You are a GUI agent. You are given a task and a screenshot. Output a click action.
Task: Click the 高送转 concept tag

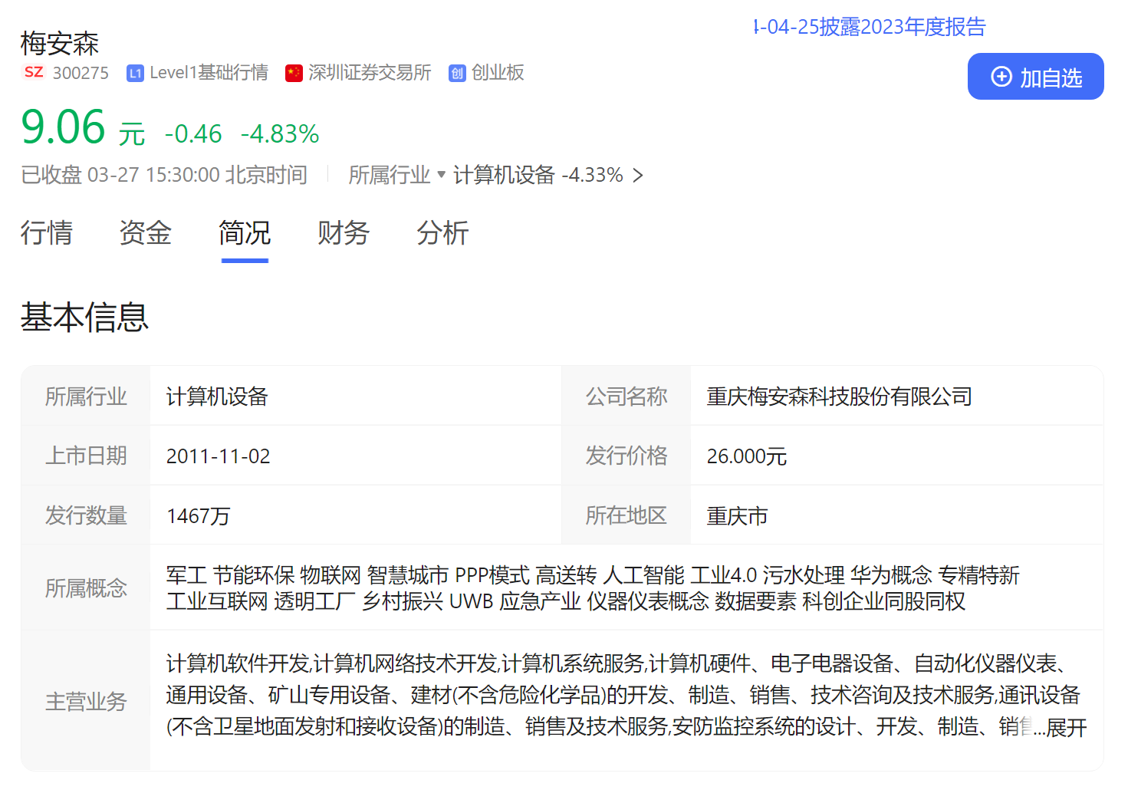click(566, 575)
